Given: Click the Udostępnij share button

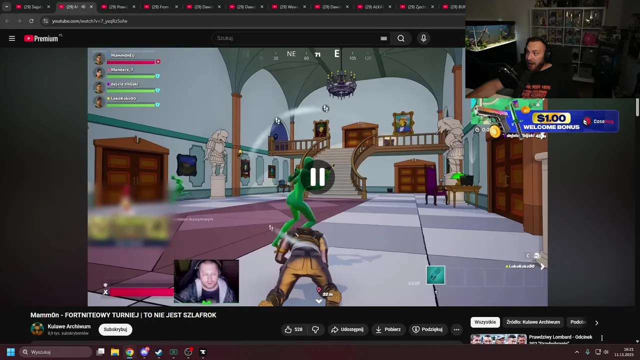Looking at the screenshot, I should 348,329.
